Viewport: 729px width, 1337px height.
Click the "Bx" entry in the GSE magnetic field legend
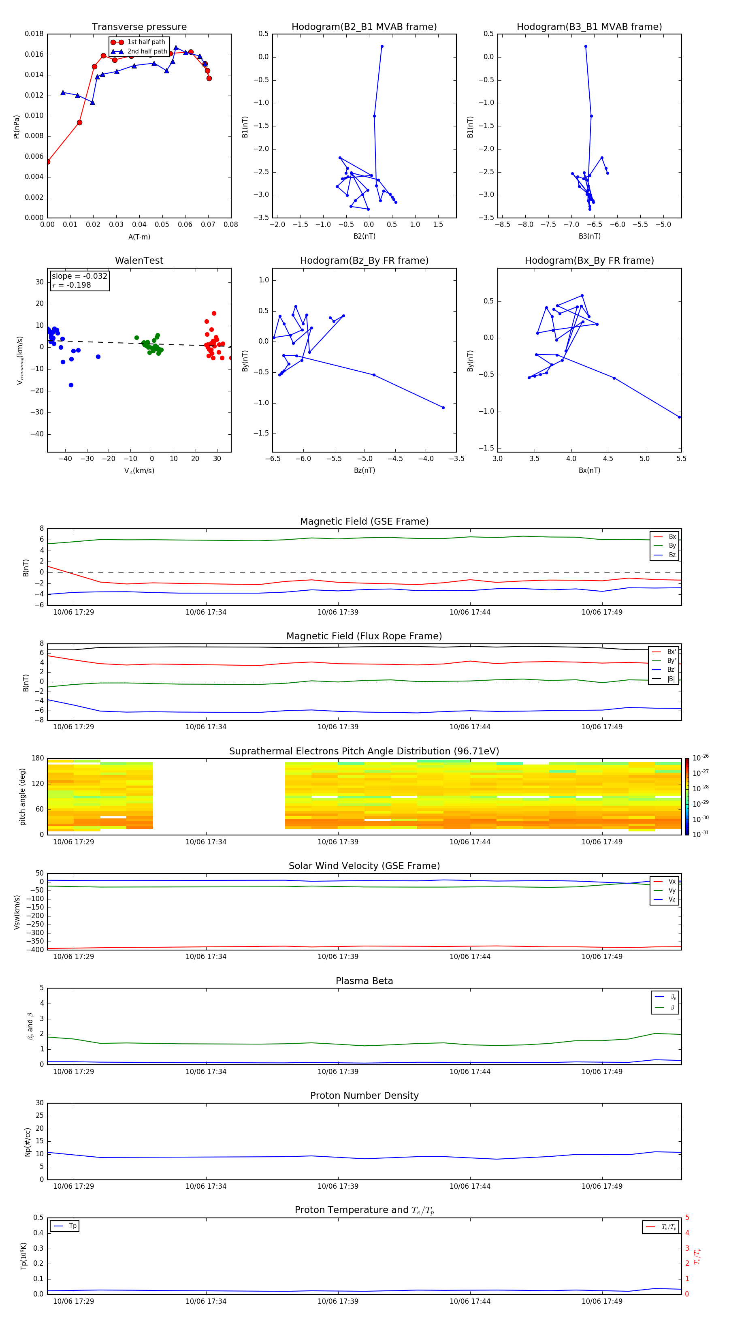click(x=665, y=537)
